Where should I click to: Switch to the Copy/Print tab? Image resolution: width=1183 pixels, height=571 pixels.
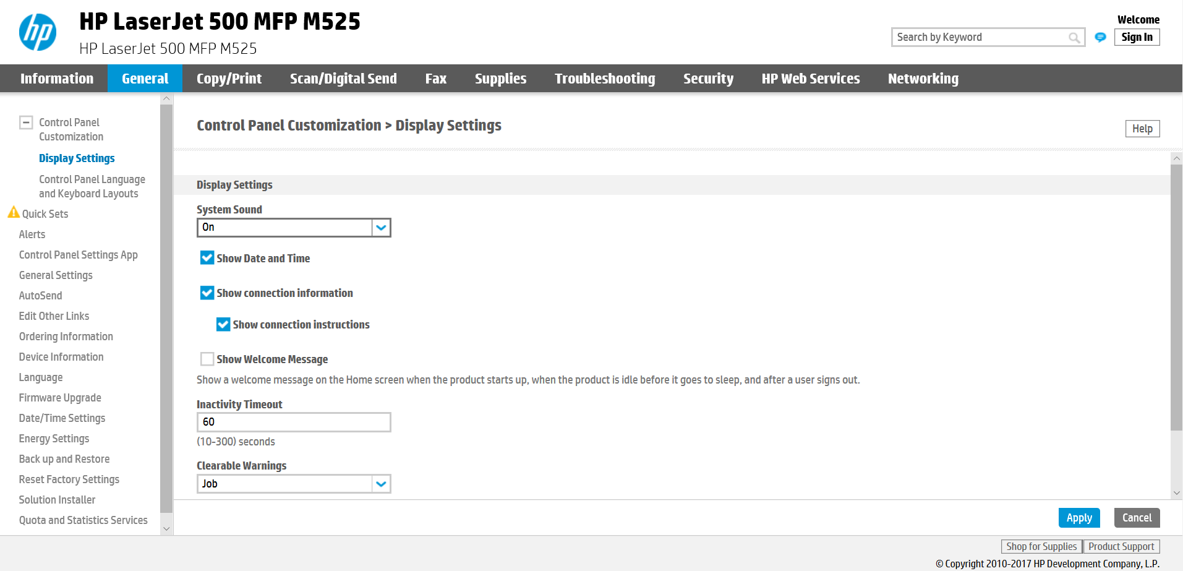coord(229,79)
